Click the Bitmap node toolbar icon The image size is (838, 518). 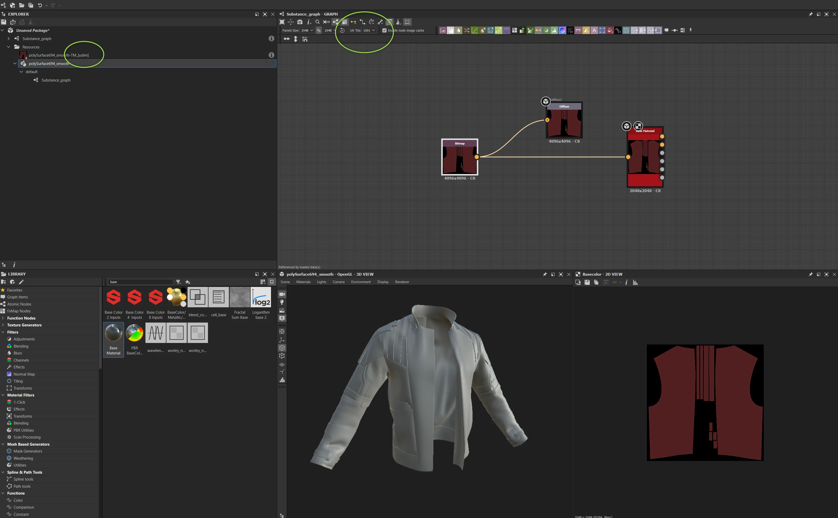[442, 31]
